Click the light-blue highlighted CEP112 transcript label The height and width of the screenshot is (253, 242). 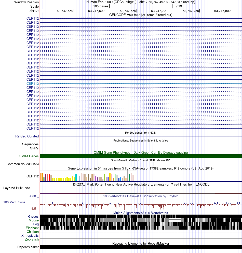[x=33, y=83]
